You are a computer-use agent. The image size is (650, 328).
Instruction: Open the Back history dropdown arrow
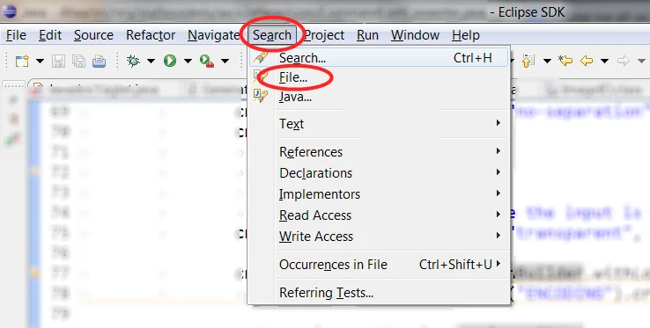tap(604, 61)
